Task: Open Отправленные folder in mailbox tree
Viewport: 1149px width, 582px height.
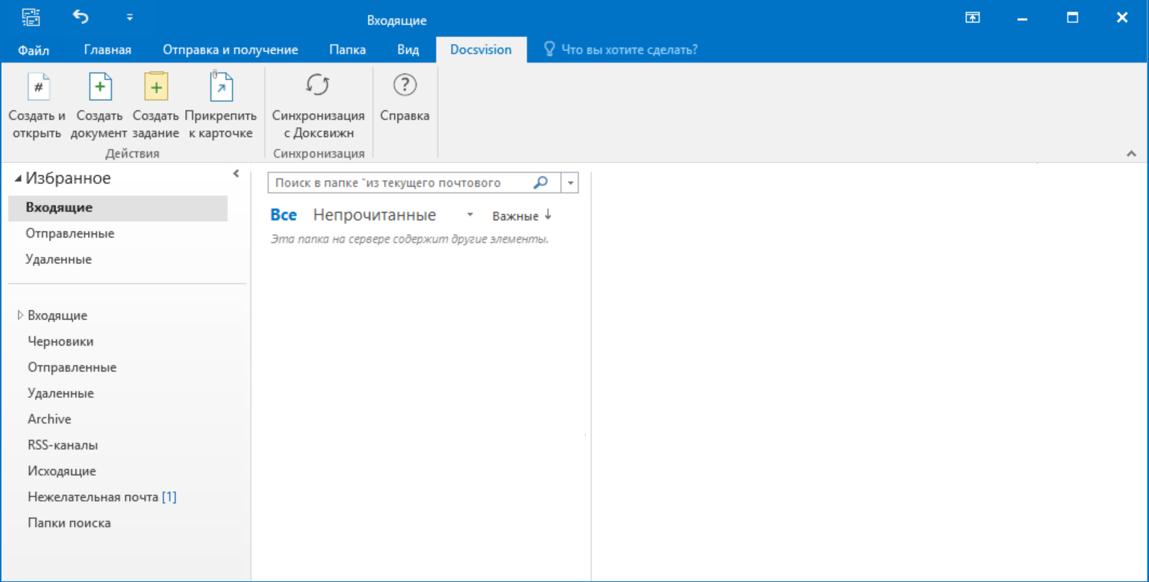Action: tap(72, 367)
